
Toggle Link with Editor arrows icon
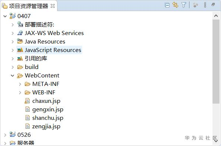click(x=175, y=5)
